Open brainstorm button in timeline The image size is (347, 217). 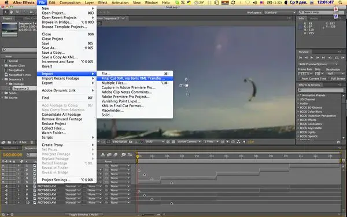click(x=123, y=155)
